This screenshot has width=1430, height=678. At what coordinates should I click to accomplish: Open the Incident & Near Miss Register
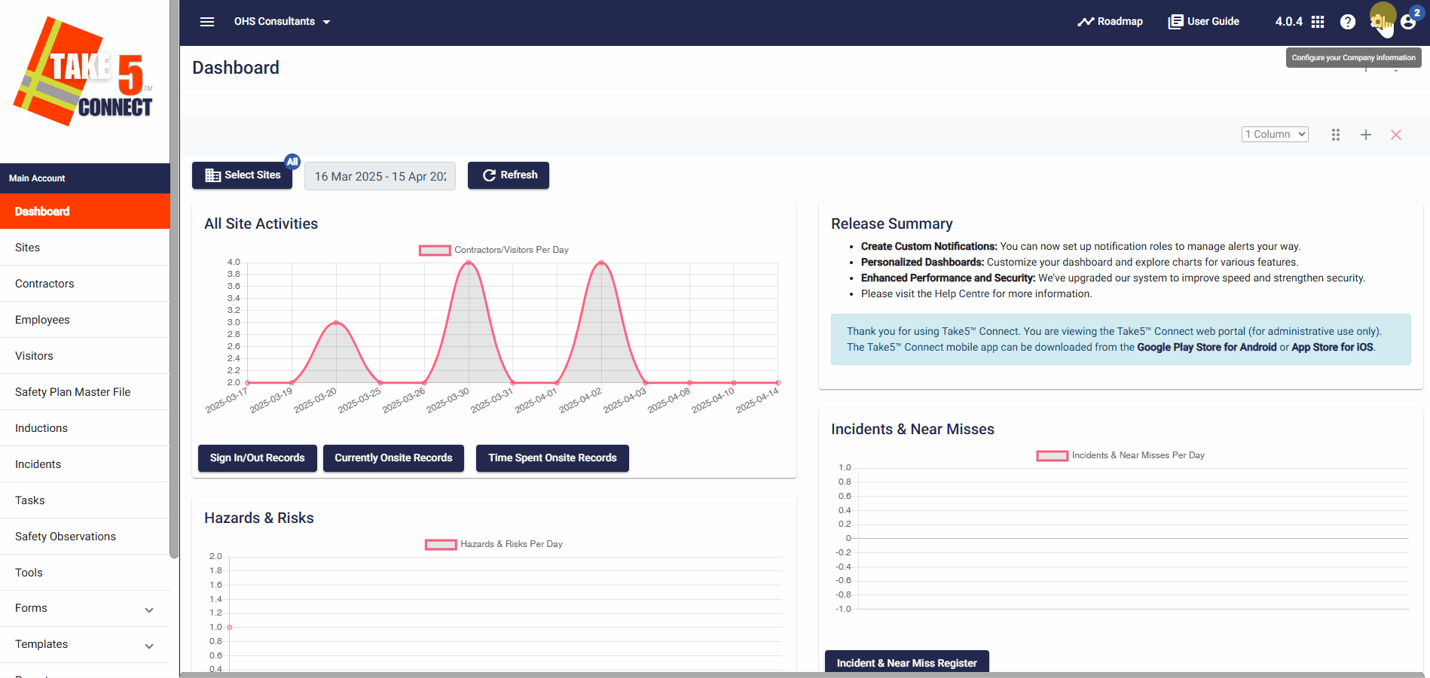tap(907, 661)
